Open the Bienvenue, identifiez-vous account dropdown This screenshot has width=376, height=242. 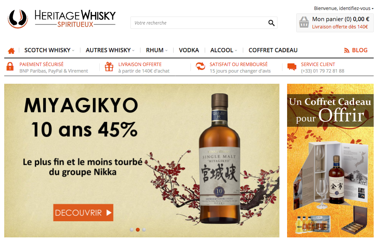click(x=344, y=8)
